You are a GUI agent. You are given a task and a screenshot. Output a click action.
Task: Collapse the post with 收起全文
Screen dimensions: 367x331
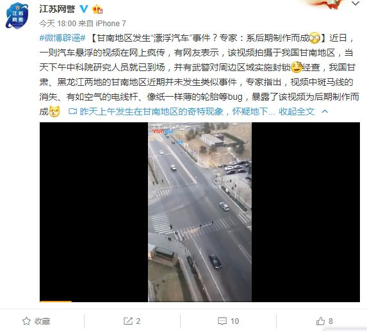(297, 111)
